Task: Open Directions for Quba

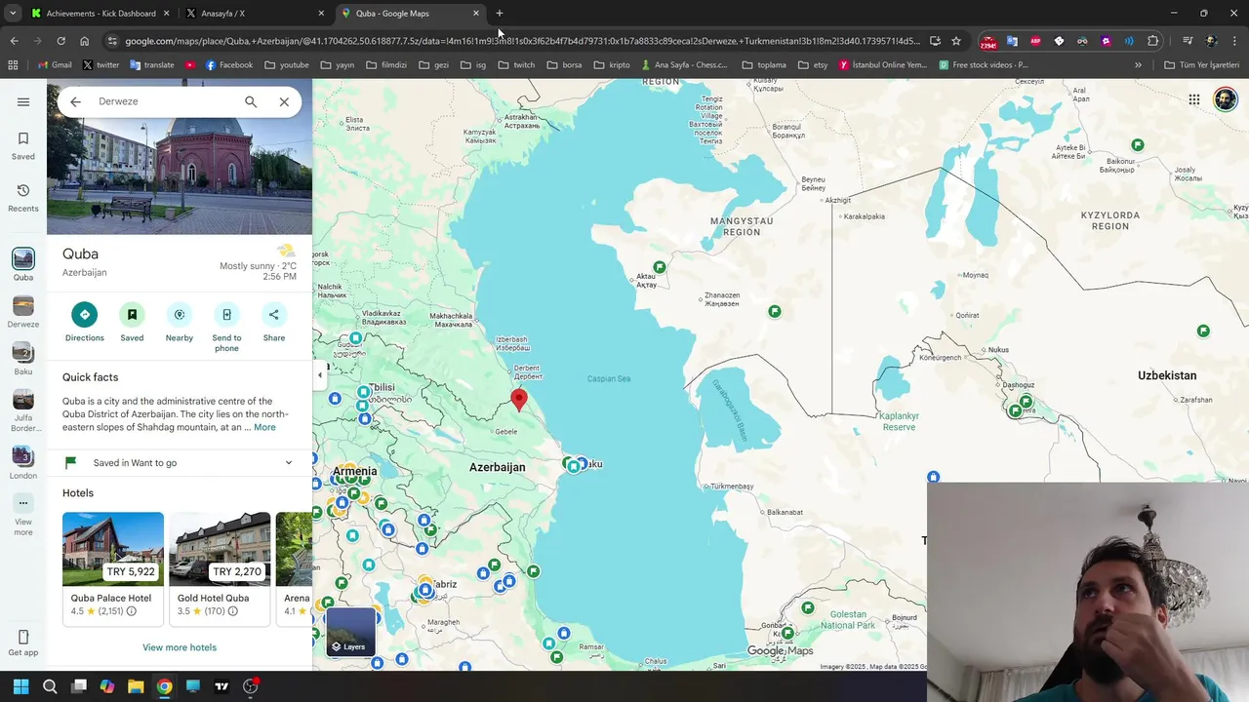Action: [x=84, y=315]
